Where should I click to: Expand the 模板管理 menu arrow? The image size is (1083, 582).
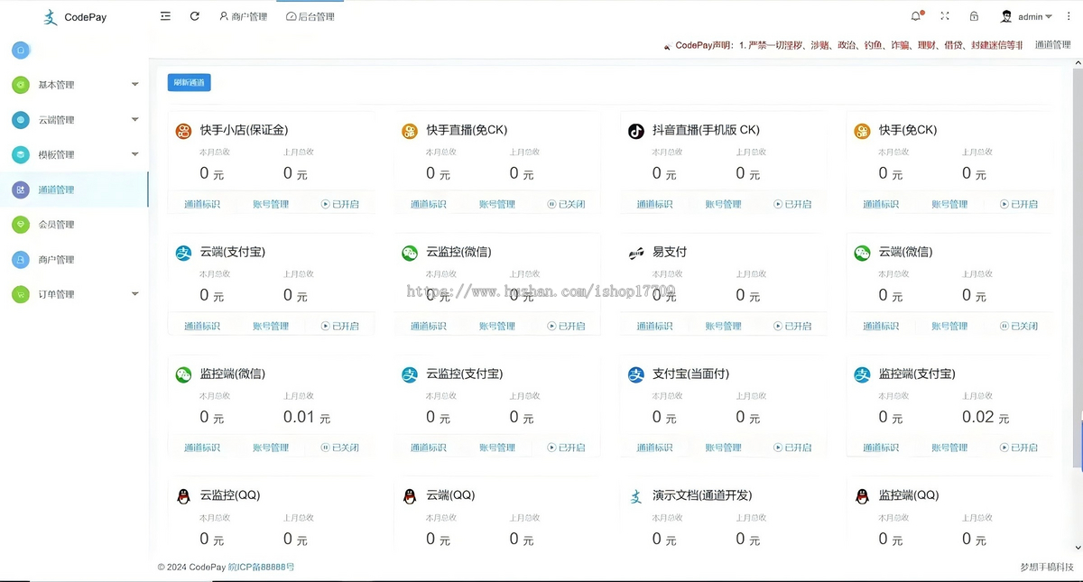coord(134,154)
